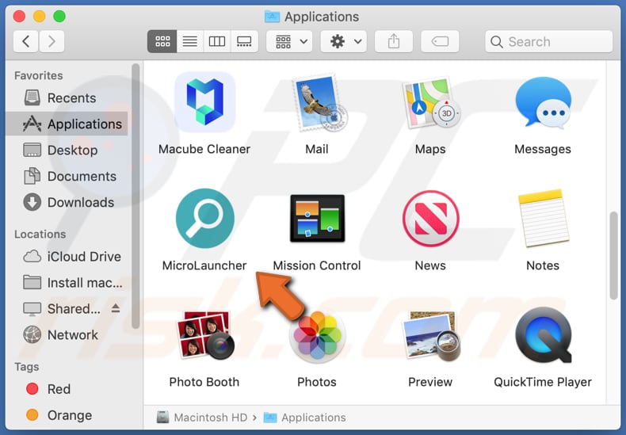Select the QuickTime Player app icon
The image size is (626, 435).
[543, 334]
